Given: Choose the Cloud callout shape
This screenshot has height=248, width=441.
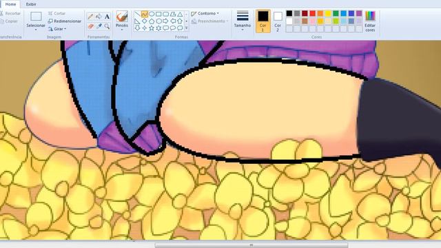Looking at the screenshot, I should tap(180, 28).
